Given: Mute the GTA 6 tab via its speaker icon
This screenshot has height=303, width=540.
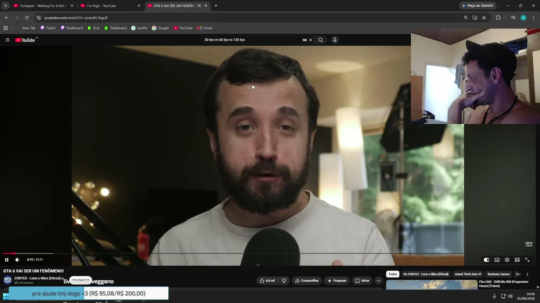Looking at the screenshot, I should tap(199, 6).
